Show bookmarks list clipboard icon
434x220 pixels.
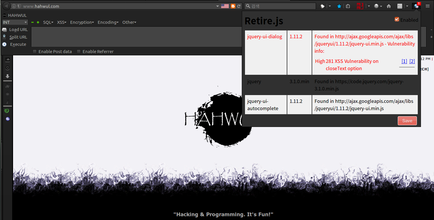coord(348,6)
